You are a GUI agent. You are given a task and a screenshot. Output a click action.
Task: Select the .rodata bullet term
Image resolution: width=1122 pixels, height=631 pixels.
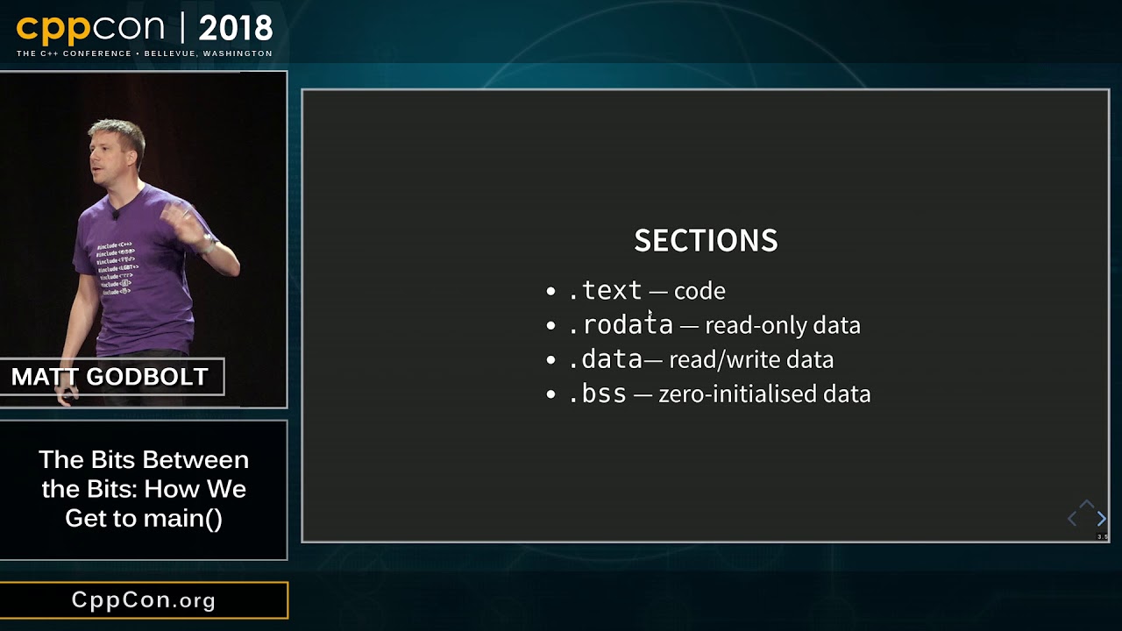click(621, 325)
